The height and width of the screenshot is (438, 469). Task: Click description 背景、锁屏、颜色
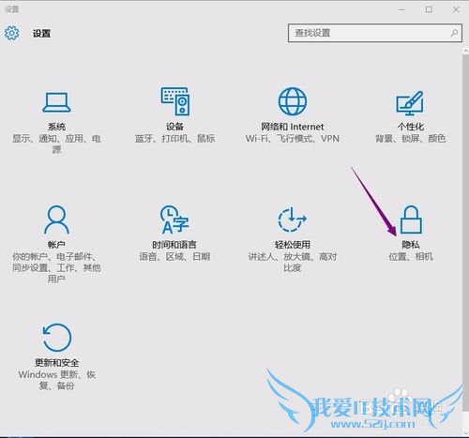point(411,139)
